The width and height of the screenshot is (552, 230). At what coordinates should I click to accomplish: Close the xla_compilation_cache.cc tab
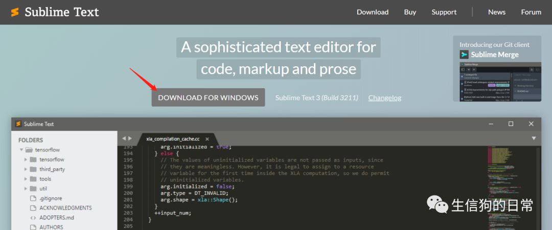click(x=208, y=139)
